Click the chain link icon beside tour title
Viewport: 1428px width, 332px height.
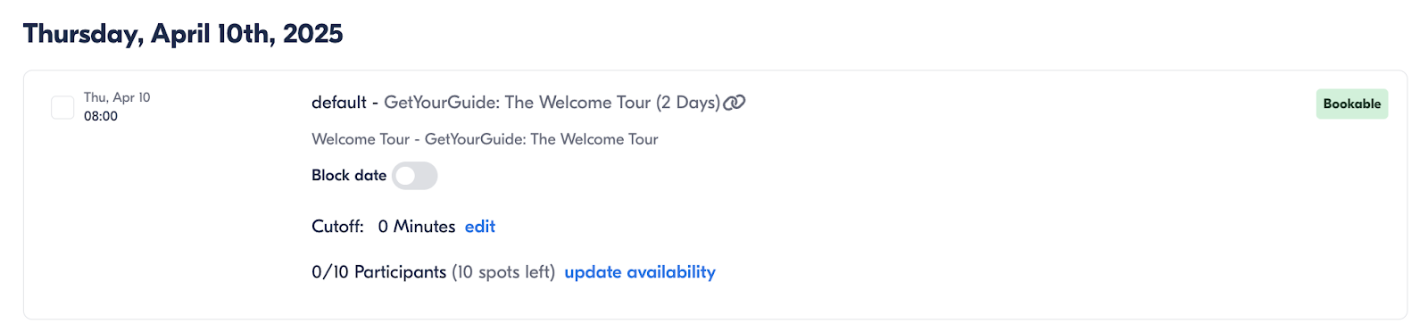(x=735, y=103)
